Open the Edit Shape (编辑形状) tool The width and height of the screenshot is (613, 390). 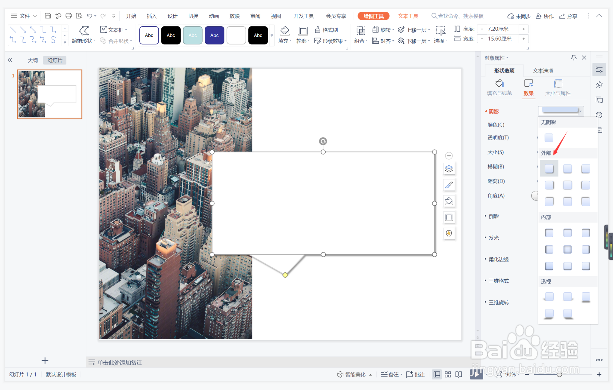pyautogui.click(x=84, y=35)
